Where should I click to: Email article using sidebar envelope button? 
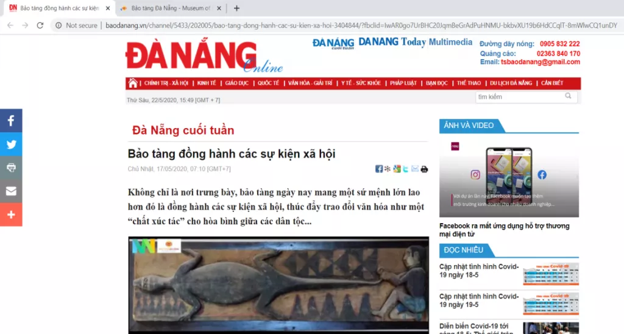(11, 191)
